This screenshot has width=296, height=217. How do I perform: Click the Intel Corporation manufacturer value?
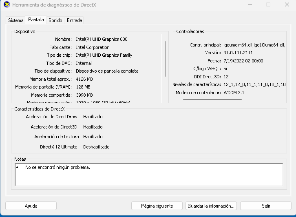pos(93,47)
